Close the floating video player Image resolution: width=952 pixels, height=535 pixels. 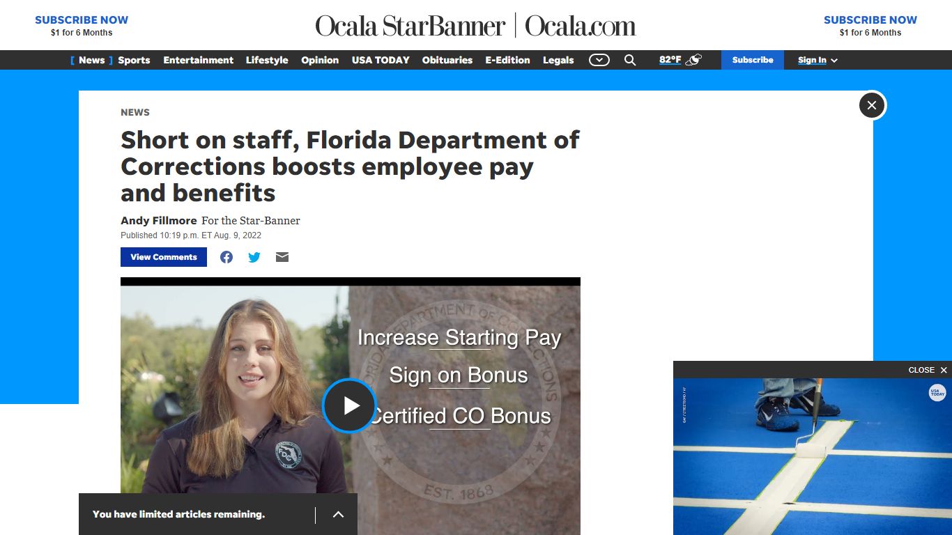click(x=928, y=370)
